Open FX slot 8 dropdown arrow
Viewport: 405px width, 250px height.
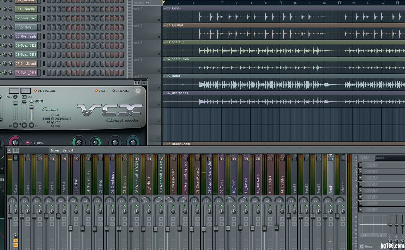tap(360, 210)
